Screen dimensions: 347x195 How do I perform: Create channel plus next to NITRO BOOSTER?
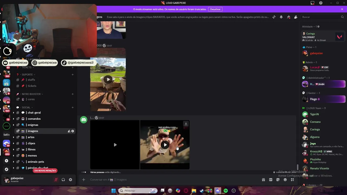tap(73, 94)
